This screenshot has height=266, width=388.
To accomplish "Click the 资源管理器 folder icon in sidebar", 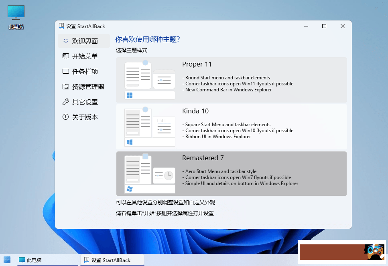I will tap(65, 87).
